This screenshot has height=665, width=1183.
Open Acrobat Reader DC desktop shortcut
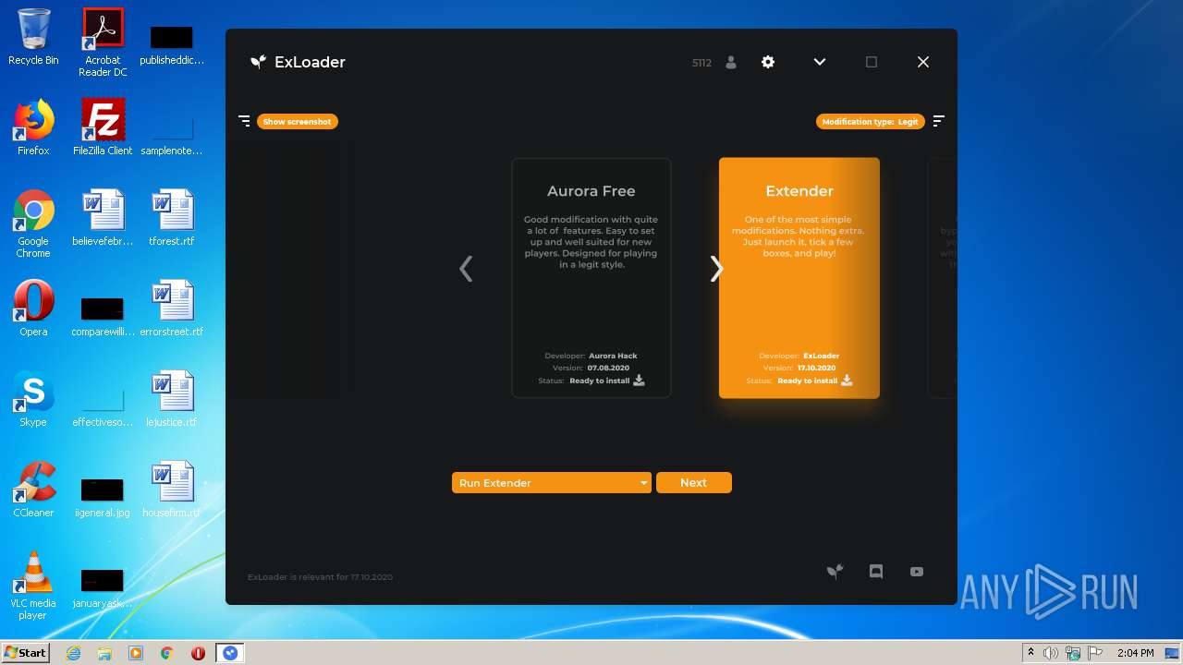[103, 42]
